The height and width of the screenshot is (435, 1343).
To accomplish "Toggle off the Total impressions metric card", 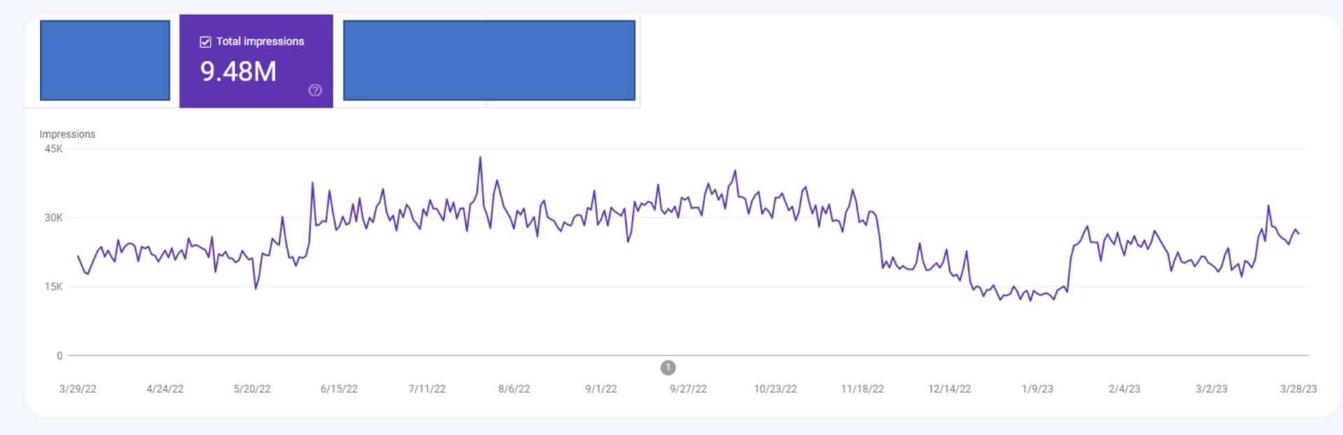I will tap(257, 61).
